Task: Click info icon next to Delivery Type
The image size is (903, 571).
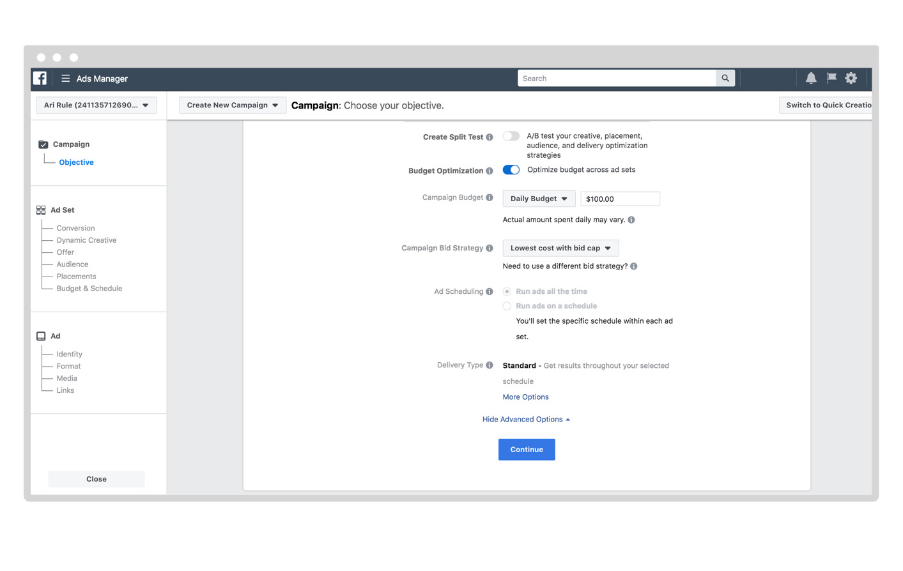Action: point(490,365)
